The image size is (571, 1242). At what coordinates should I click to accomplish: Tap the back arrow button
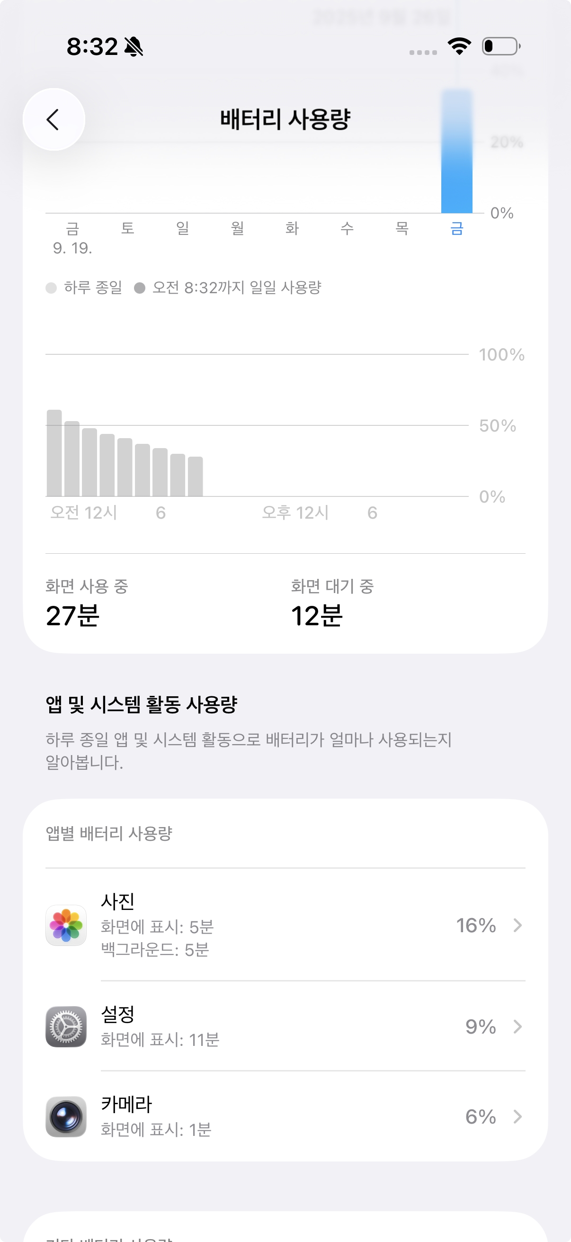pyautogui.click(x=54, y=119)
